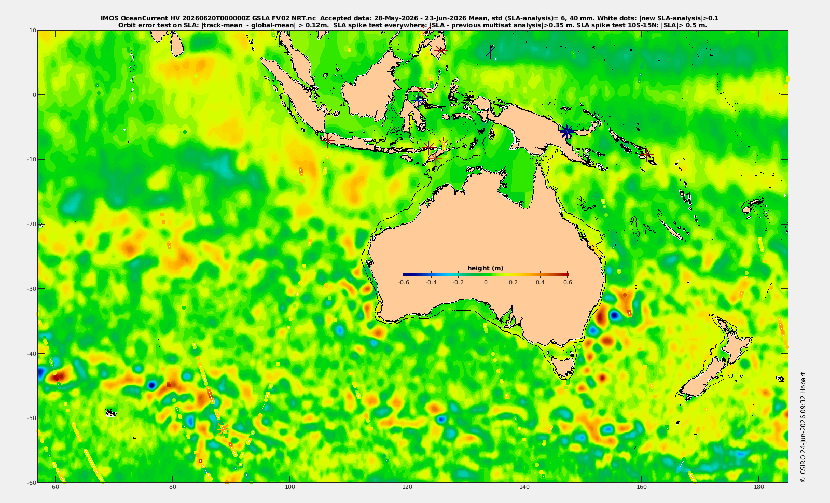Click the red star marker near the Philippines
Image resolution: width=830 pixels, height=503 pixels.
click(441, 51)
